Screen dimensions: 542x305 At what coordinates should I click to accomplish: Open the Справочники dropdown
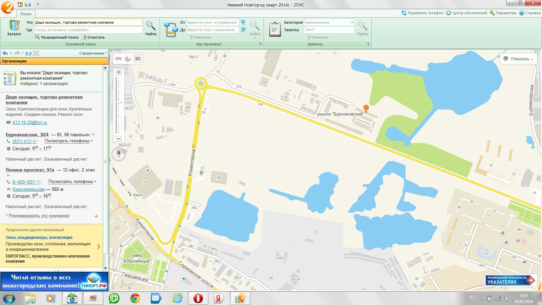[93, 53]
